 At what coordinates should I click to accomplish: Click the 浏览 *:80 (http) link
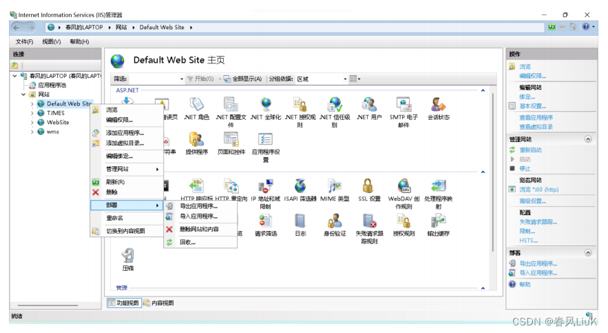coord(539,190)
